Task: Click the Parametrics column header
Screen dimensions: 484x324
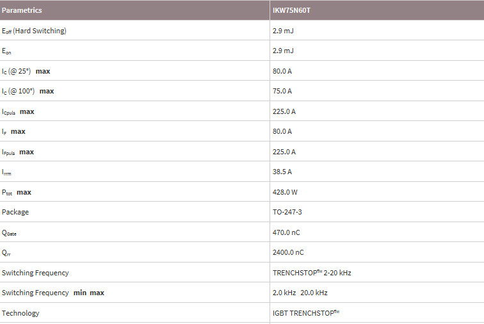Action: [x=22, y=10]
